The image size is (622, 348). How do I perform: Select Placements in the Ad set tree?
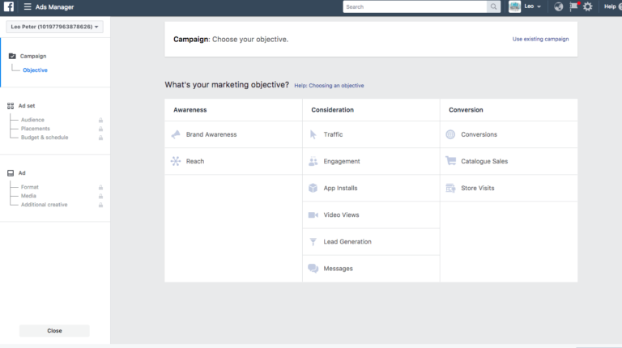[36, 129]
